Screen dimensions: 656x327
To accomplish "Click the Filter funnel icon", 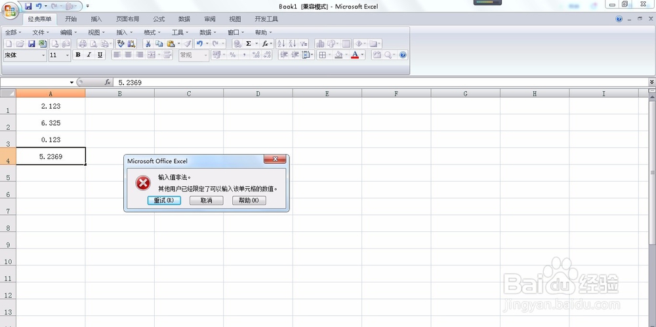I will [303, 43].
